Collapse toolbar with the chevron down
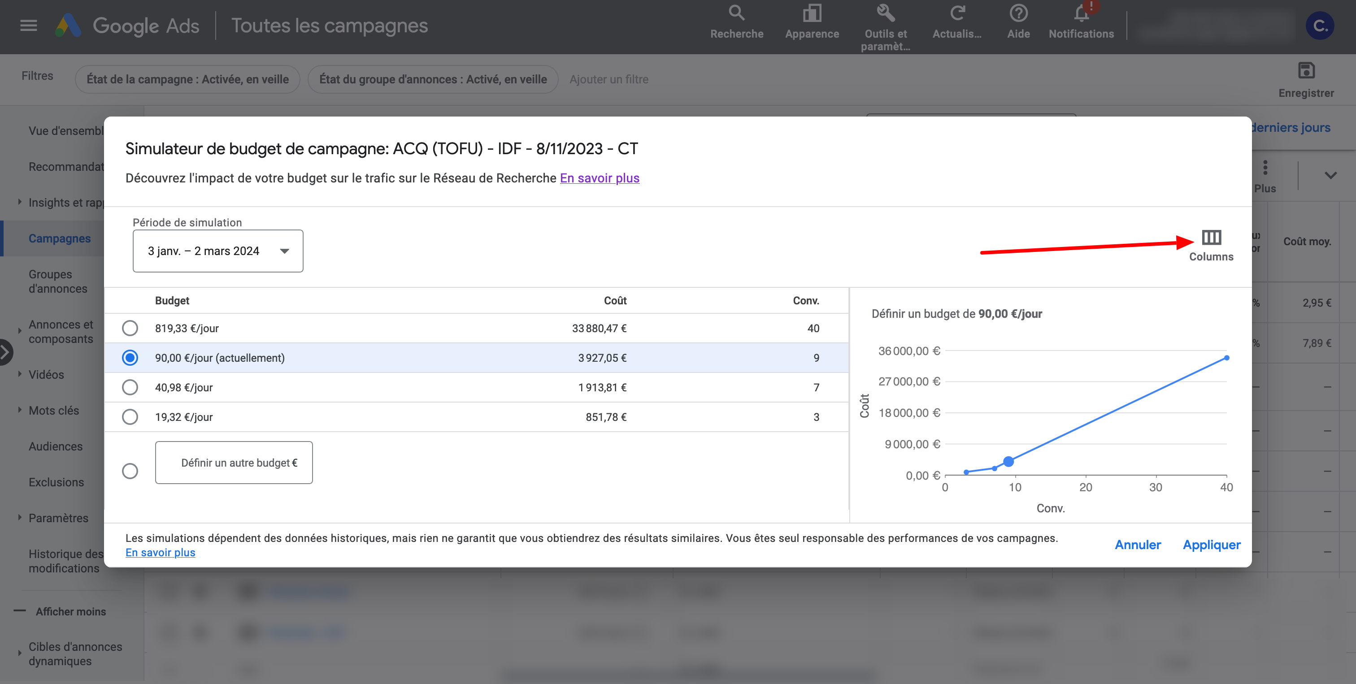 click(x=1330, y=176)
